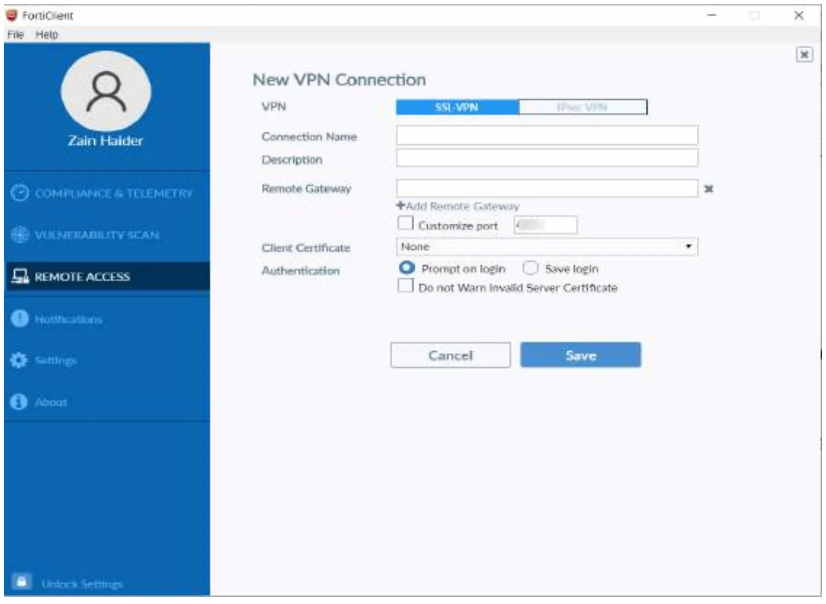Click the Connection Name input field
Viewport: 826px width, 604px height.
click(x=547, y=135)
